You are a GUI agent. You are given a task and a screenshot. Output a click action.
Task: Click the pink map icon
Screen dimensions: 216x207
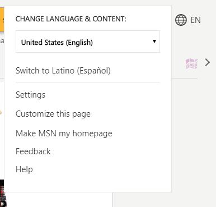click(191, 63)
